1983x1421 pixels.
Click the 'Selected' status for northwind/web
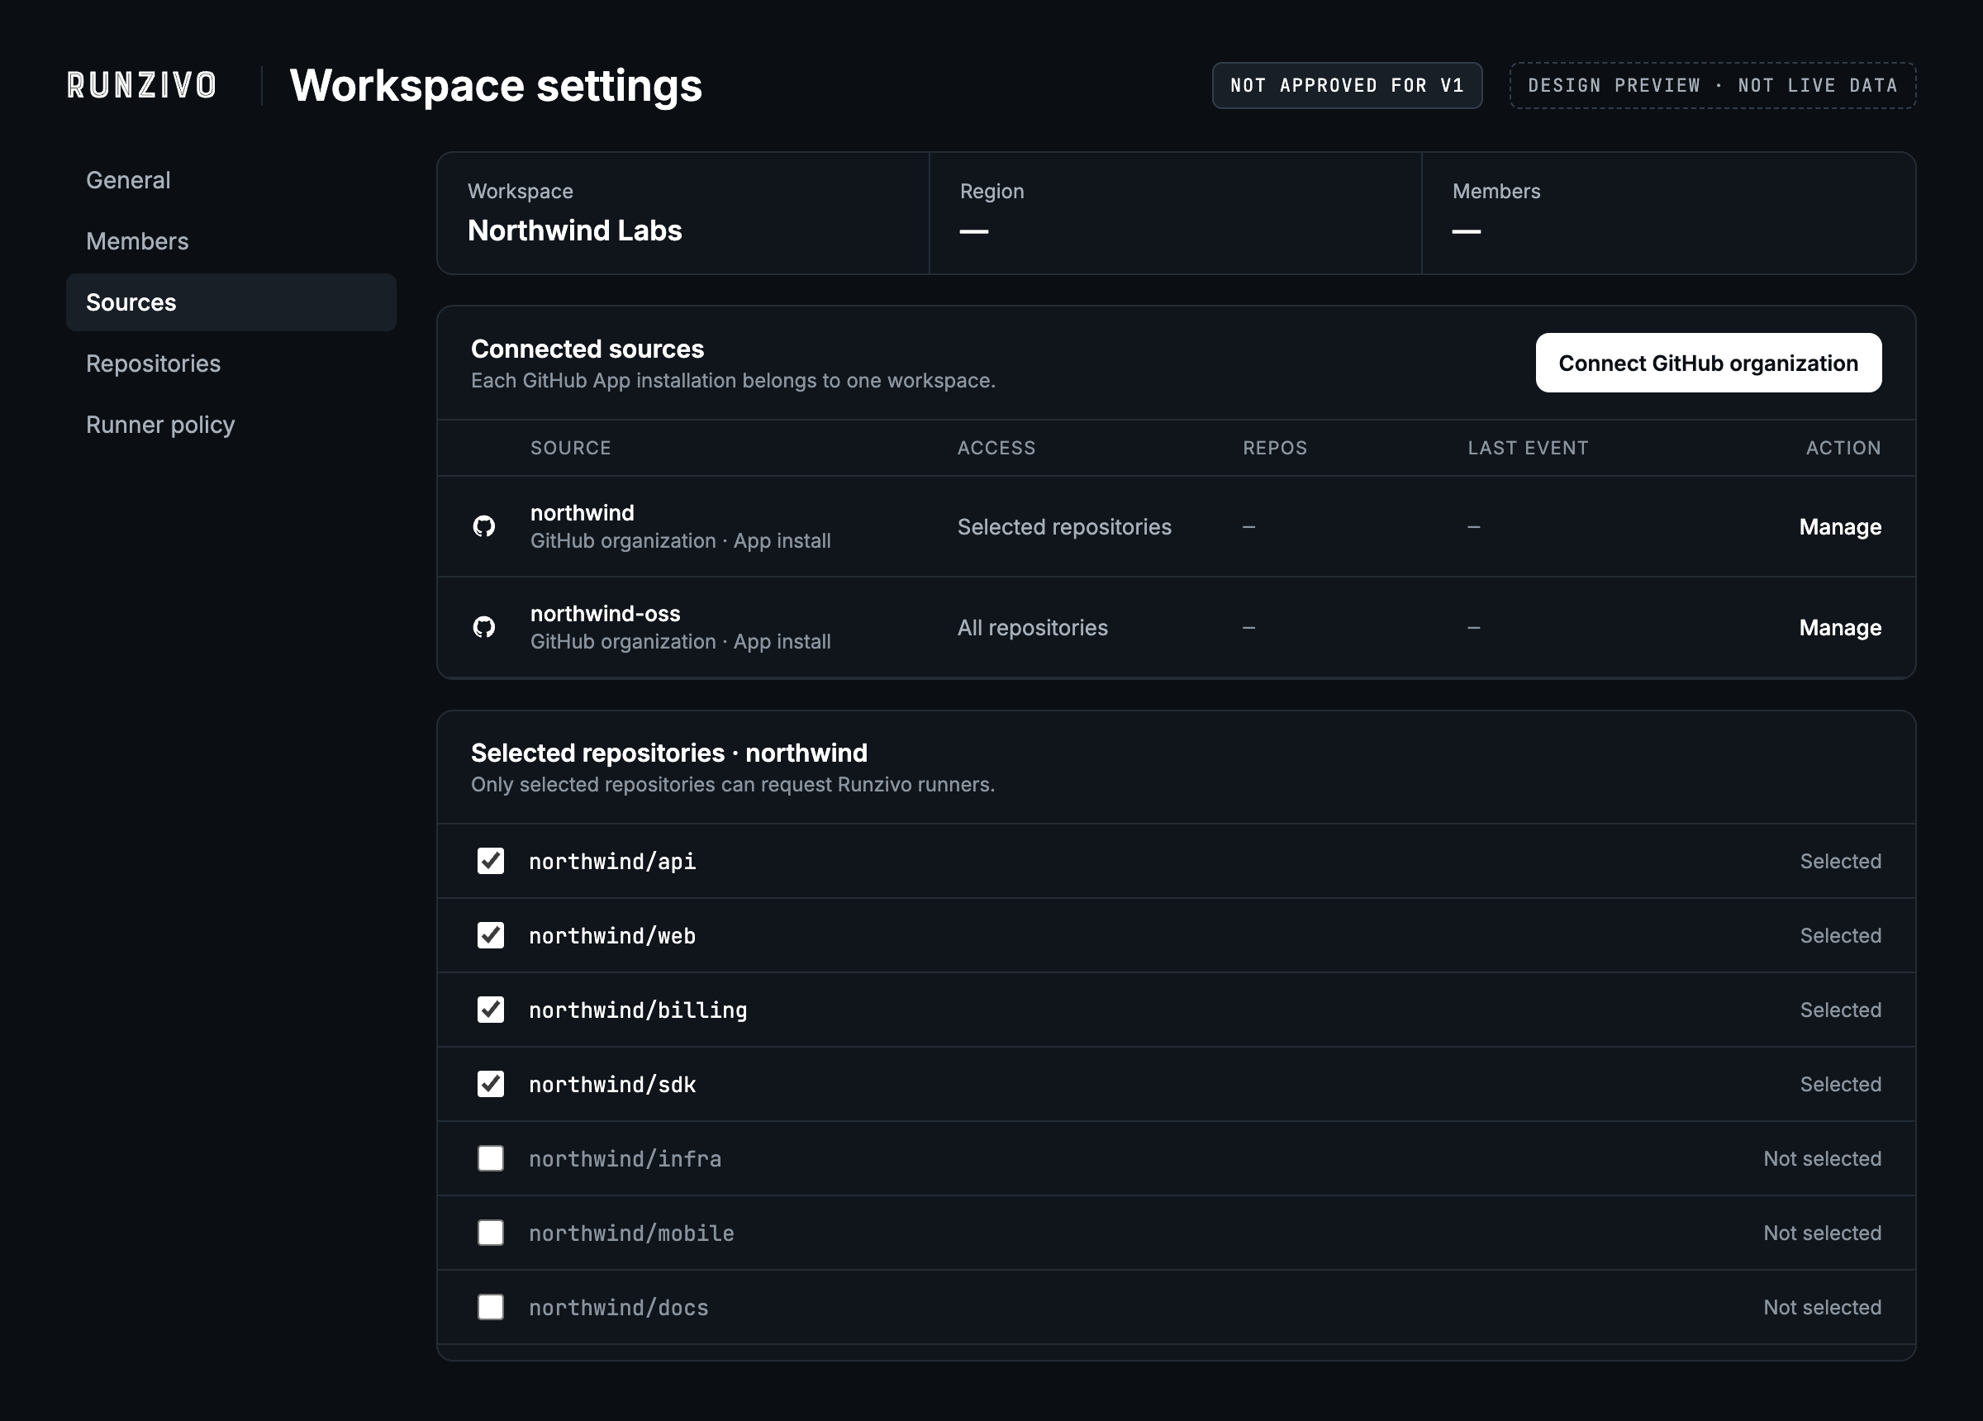[1839, 936]
